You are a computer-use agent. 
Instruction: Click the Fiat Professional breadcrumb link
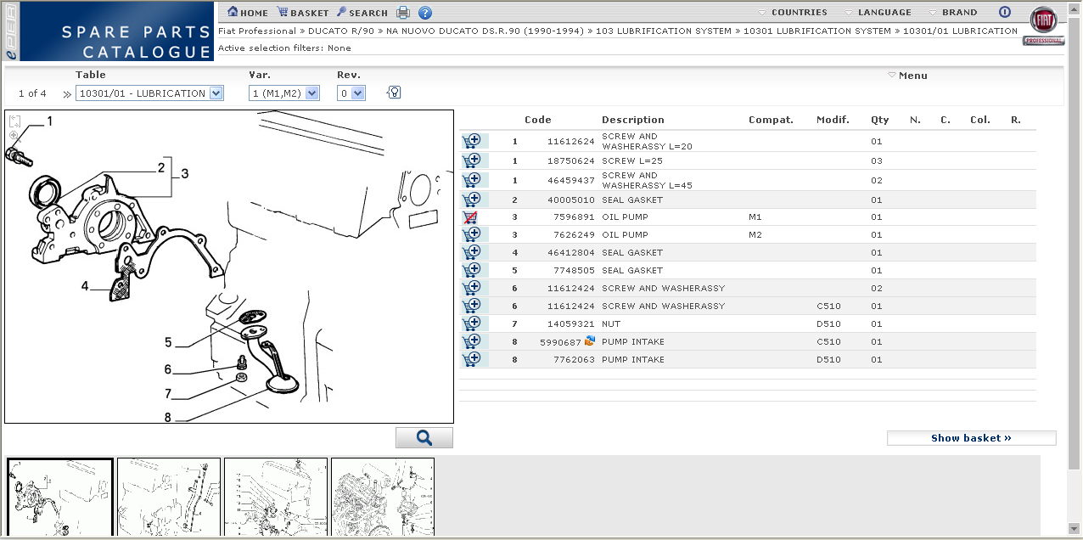point(257,31)
